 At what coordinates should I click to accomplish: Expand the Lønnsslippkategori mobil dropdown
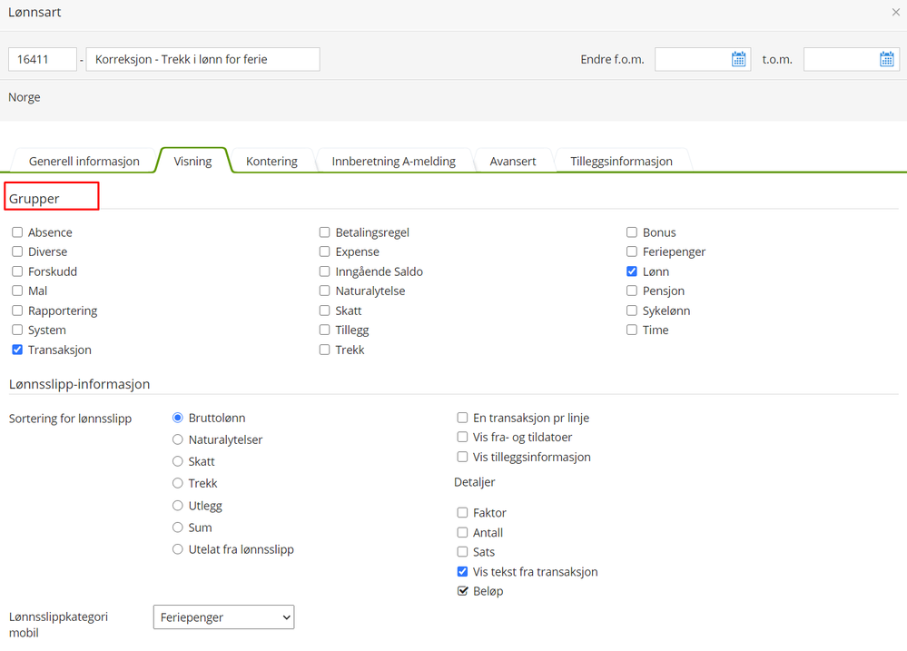[x=223, y=617]
